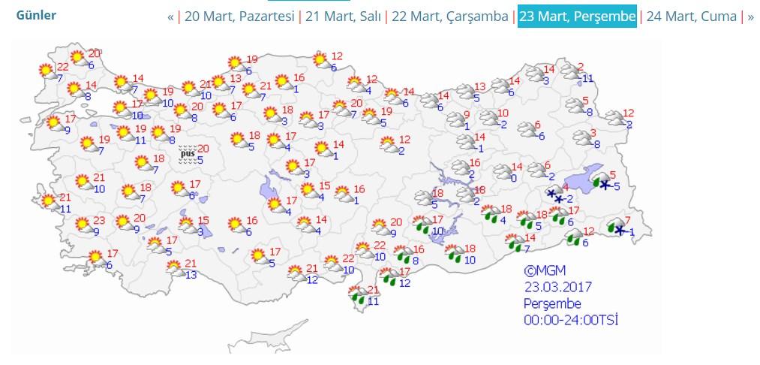Advance to later days with » arrow
The width and height of the screenshot is (760, 365).
click(750, 17)
